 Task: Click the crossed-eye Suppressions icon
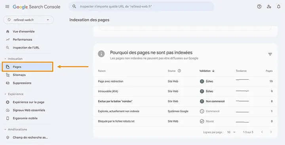pos(8,83)
